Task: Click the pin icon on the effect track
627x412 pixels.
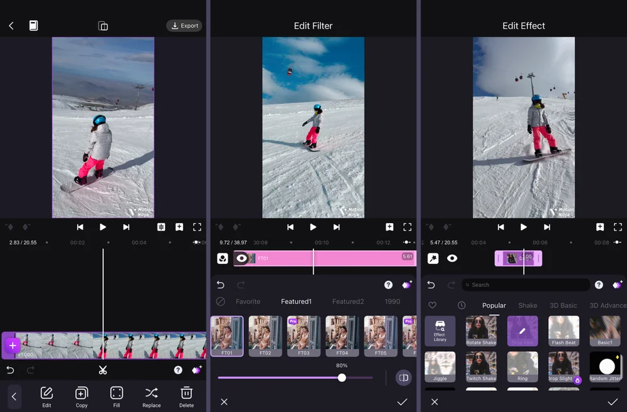Action: pos(433,258)
